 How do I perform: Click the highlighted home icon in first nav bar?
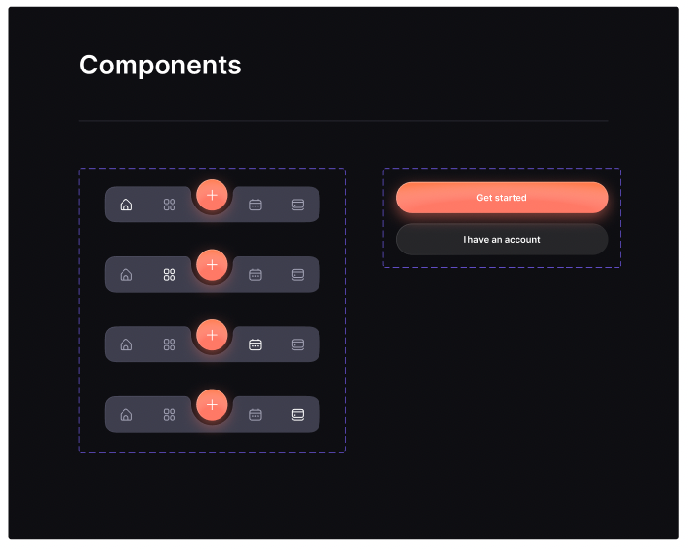(126, 205)
